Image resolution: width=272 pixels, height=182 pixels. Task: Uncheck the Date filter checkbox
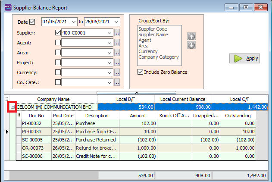click(x=32, y=22)
